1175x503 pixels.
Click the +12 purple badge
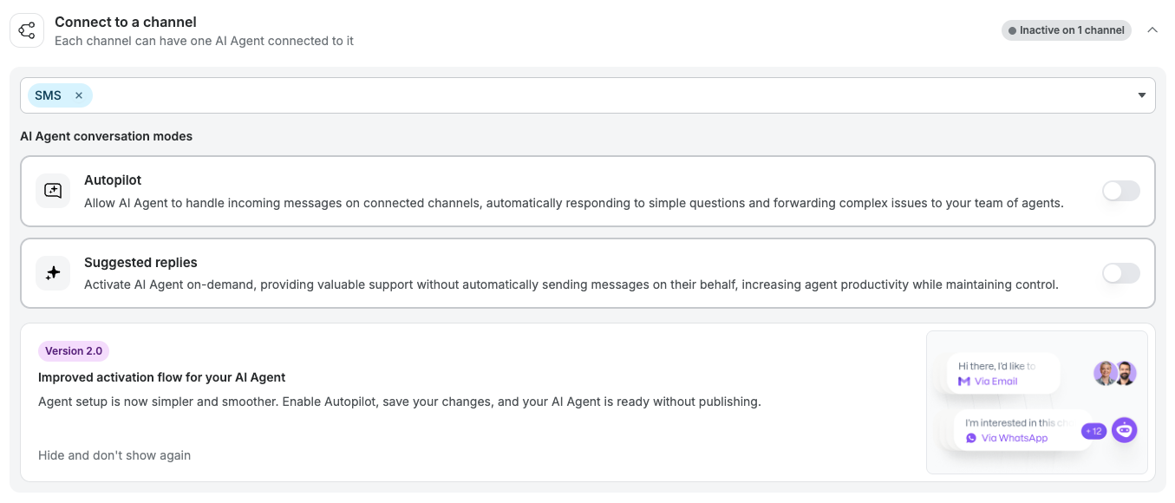pos(1093,431)
